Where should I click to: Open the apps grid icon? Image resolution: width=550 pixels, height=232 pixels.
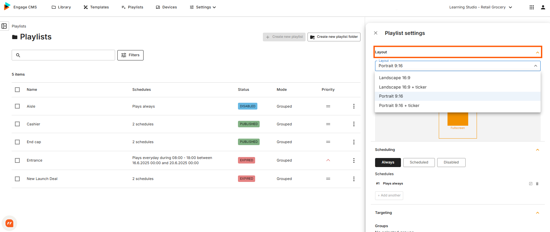pyautogui.click(x=532, y=7)
